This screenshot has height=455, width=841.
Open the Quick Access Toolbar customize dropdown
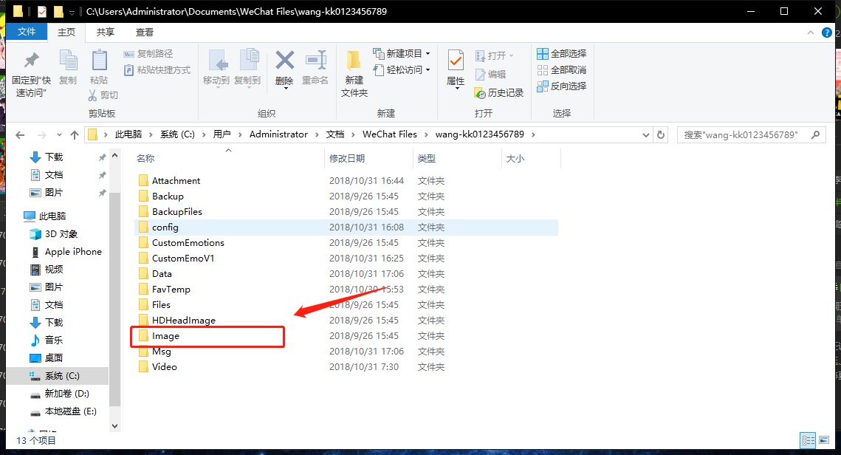click(x=70, y=11)
